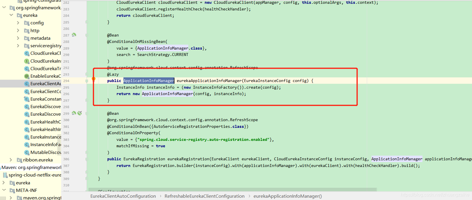Expand the maven.org.springf folder

pyautogui.click(x=11, y=198)
